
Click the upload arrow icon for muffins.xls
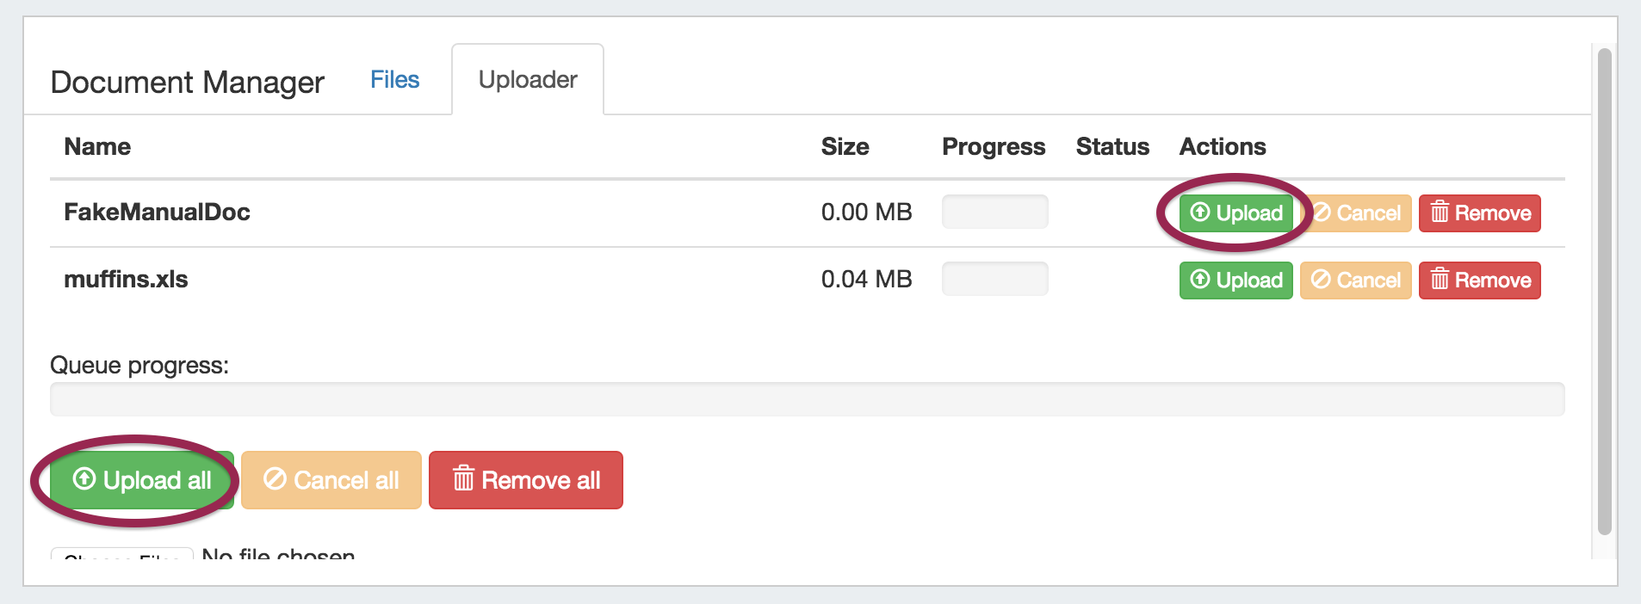(1200, 279)
